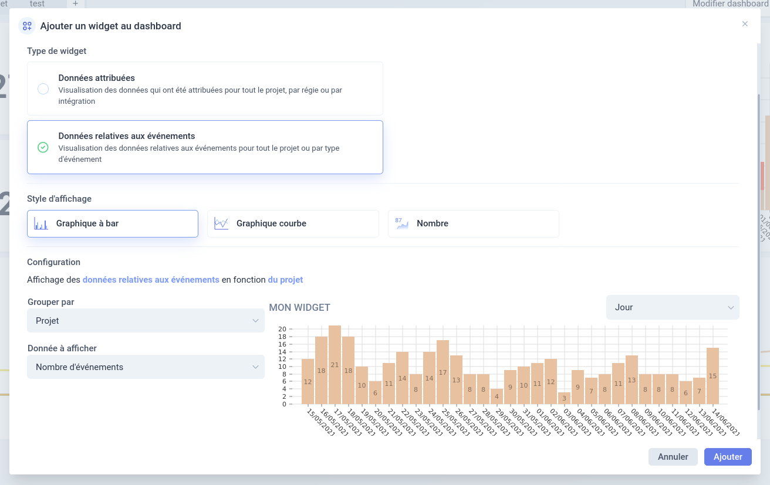Click the line chart icon in Graphique courbe

[221, 223]
